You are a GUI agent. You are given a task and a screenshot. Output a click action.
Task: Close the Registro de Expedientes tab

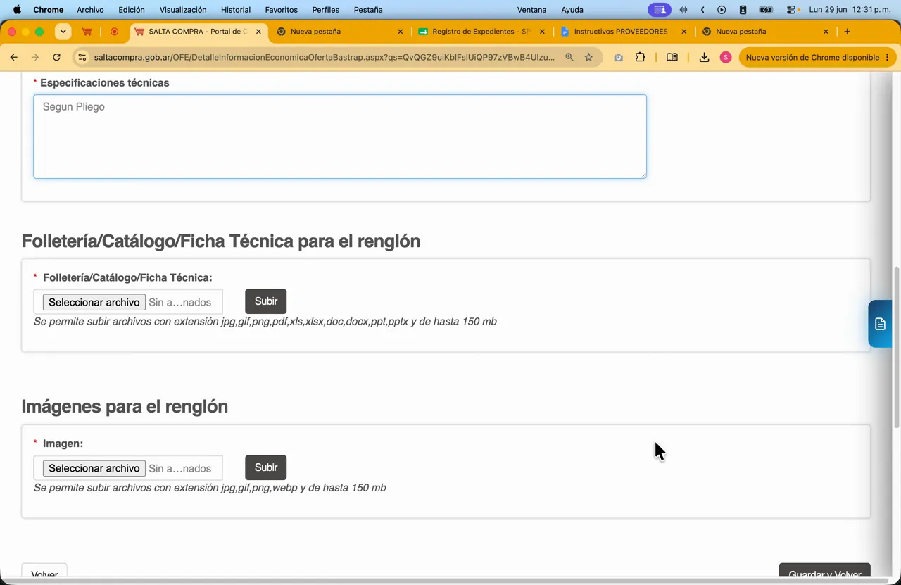542,32
